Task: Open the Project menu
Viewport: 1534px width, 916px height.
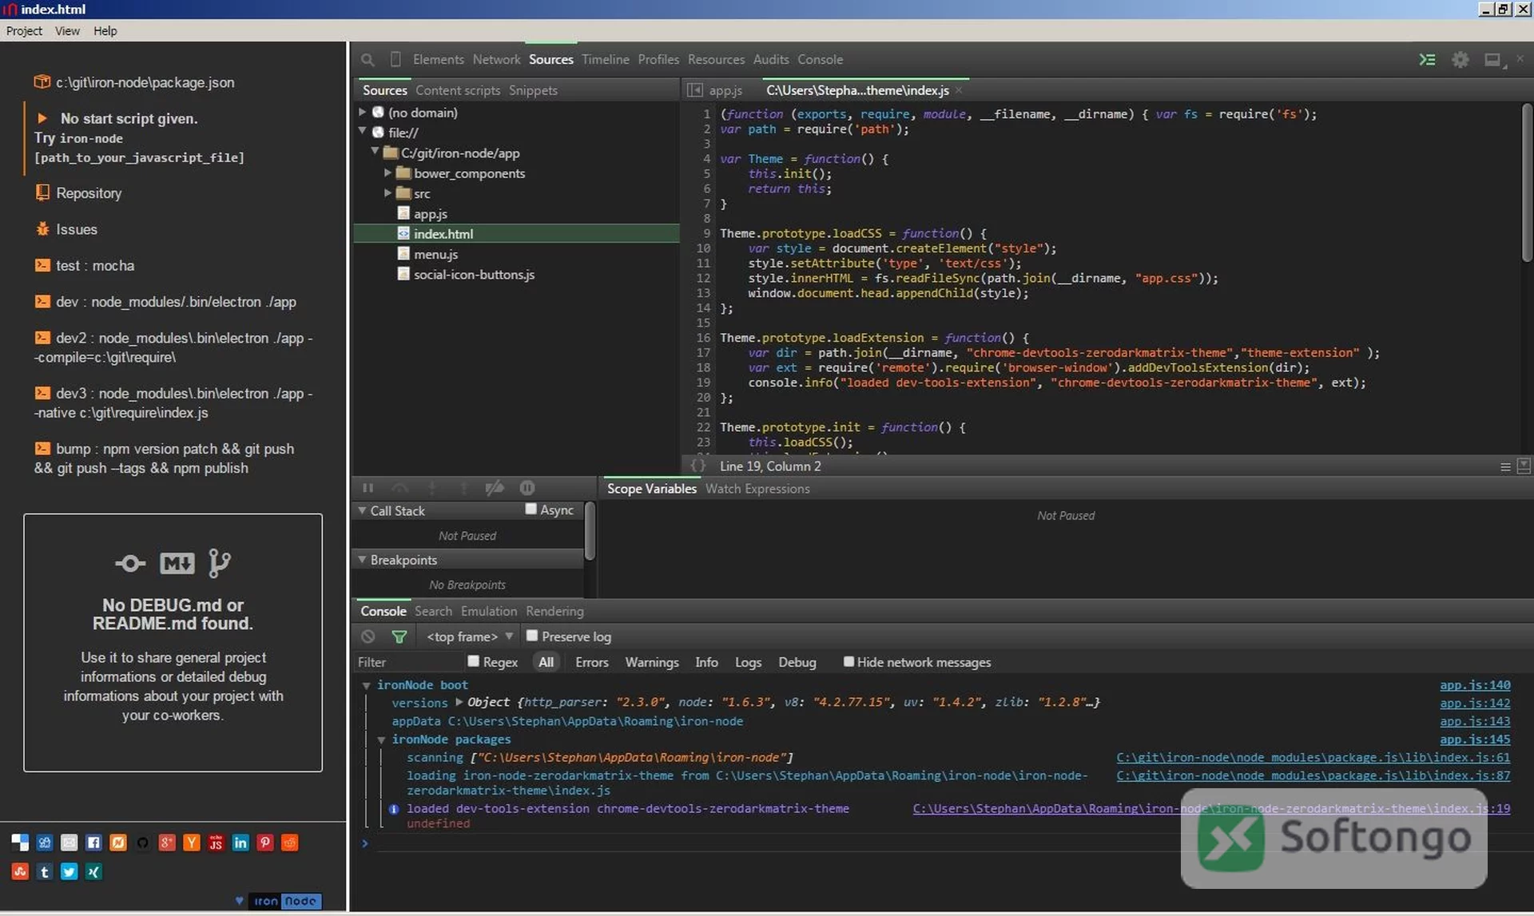Action: (x=24, y=30)
